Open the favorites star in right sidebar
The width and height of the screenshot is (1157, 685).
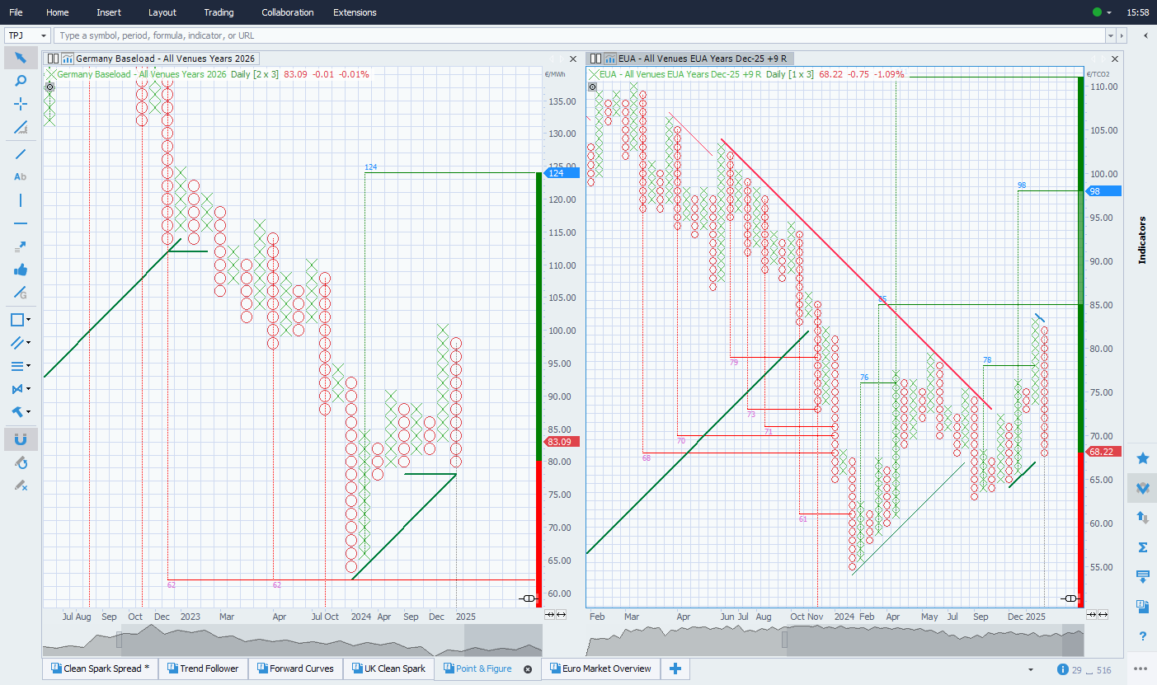(x=1142, y=458)
